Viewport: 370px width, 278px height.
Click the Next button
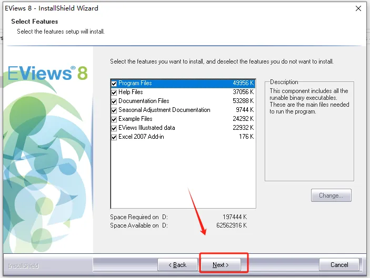pos(221,265)
